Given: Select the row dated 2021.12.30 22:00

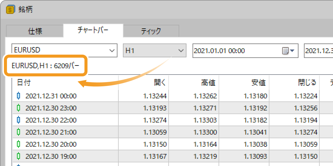Looking at the screenshot, I should (x=173, y=120).
